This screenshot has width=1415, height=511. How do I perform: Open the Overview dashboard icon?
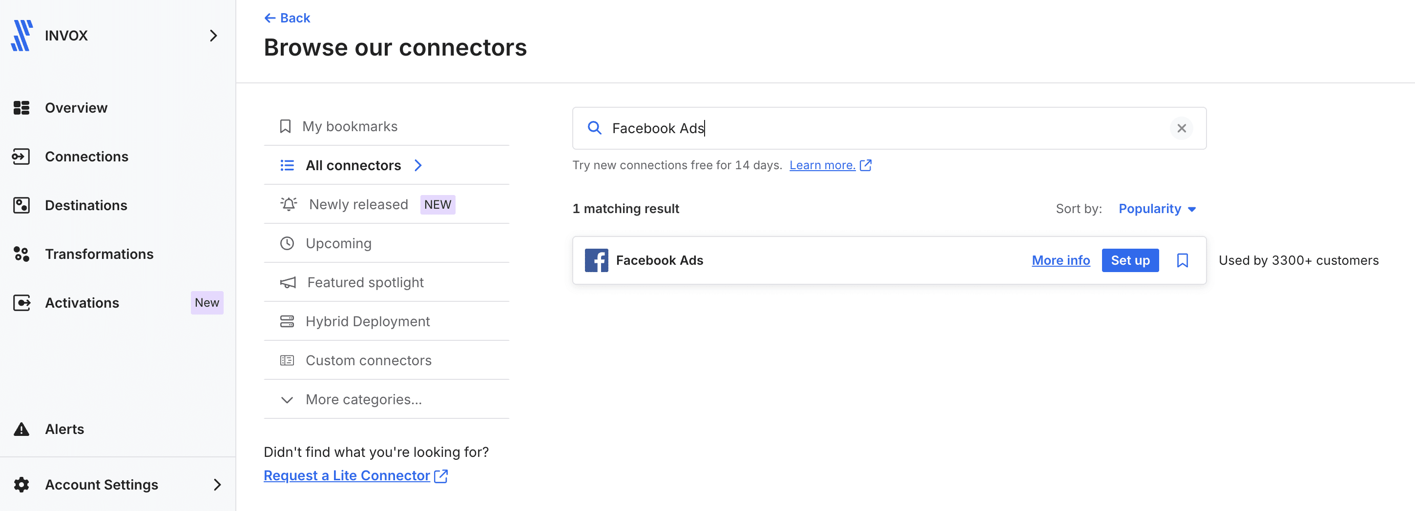point(21,107)
